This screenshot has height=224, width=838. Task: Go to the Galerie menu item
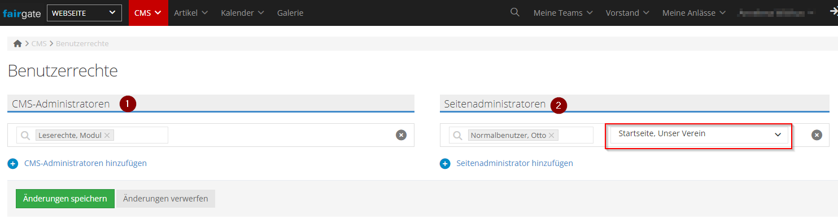click(290, 13)
